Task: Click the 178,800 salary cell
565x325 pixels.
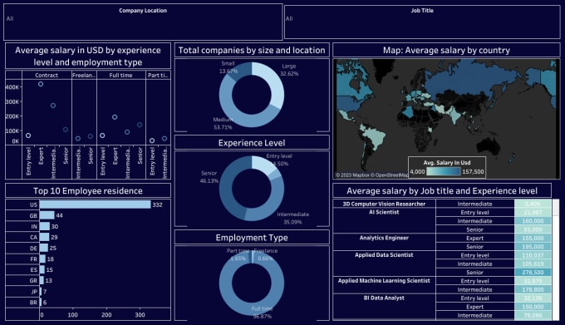Action: click(533, 290)
